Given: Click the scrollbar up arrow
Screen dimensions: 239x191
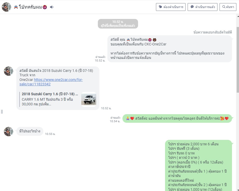Looking at the screenshot, I should 238,16.
